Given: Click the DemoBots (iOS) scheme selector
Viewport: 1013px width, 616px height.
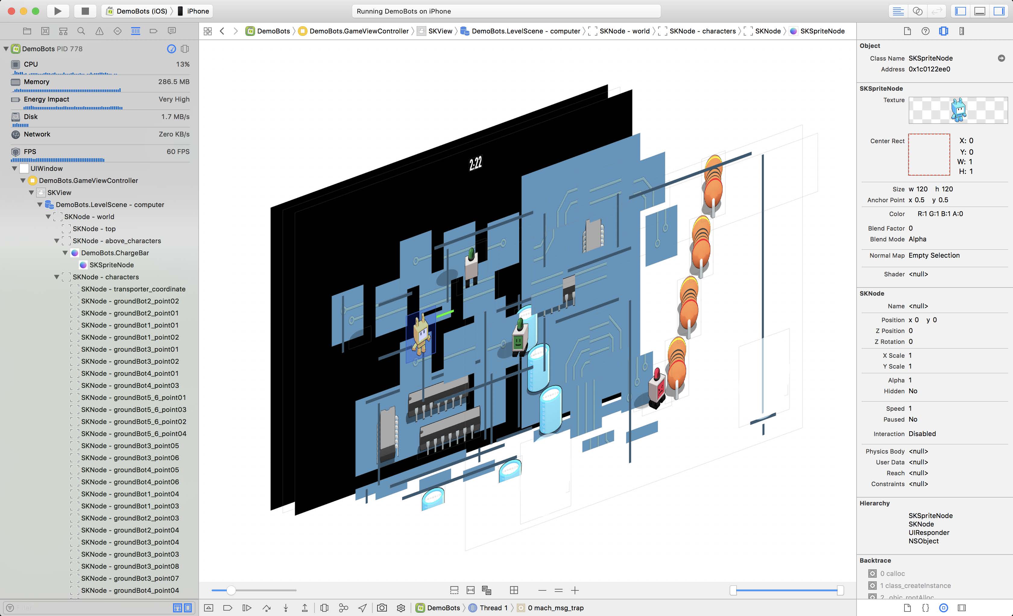Looking at the screenshot, I should click(137, 11).
